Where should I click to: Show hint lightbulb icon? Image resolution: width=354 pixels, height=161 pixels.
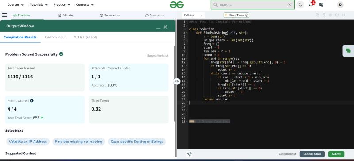tap(189, 154)
